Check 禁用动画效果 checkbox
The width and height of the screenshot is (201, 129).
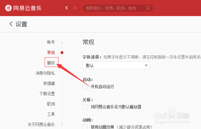tap(85, 127)
